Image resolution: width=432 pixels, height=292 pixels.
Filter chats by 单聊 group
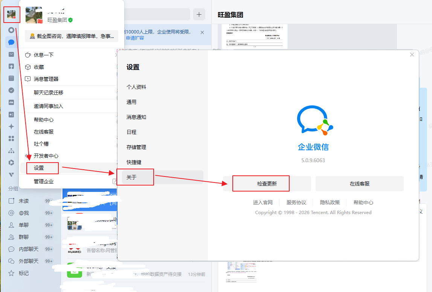pos(31,225)
